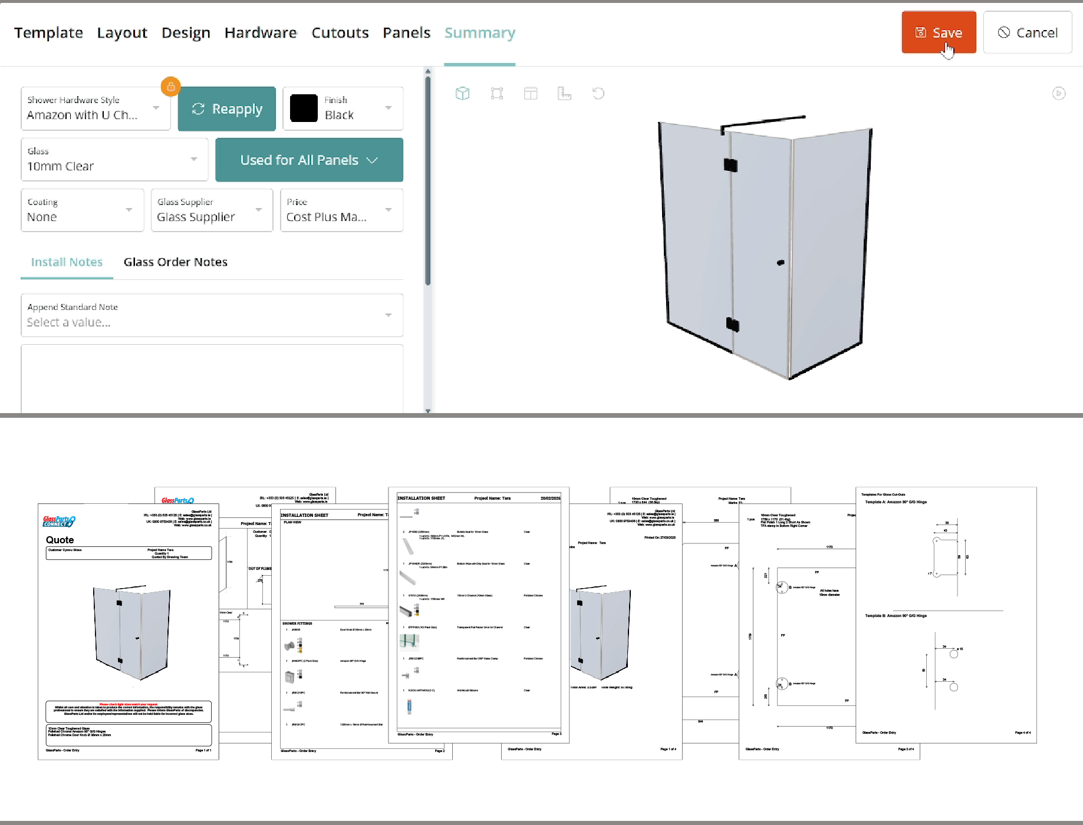Click the play icon in the viewer
Viewport: 1083px width, 825px height.
(x=1059, y=93)
